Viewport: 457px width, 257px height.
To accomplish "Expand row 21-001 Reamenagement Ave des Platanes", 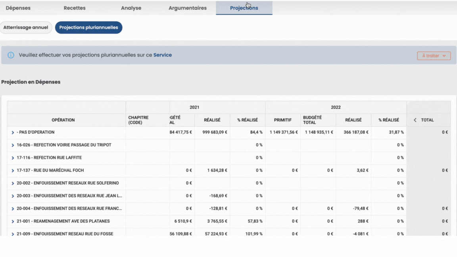I will pos(13,221).
